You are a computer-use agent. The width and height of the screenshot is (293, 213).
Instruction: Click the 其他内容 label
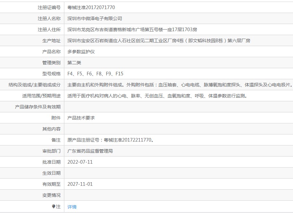pyautogui.click(x=51, y=129)
